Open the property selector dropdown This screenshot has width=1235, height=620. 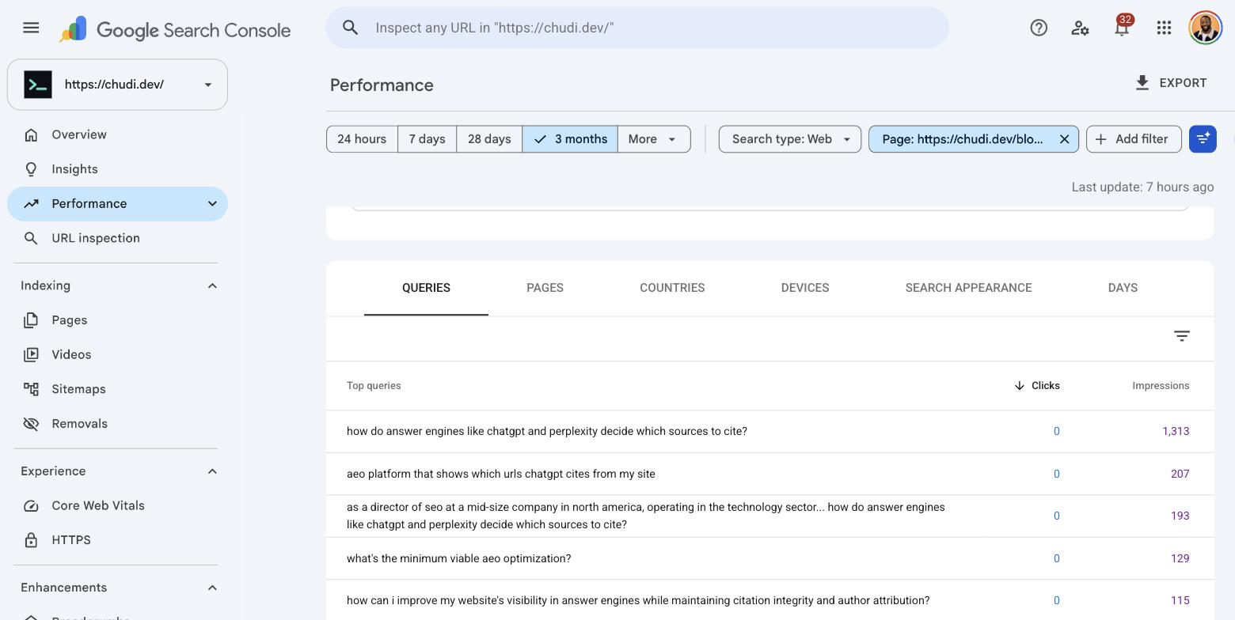click(x=117, y=85)
